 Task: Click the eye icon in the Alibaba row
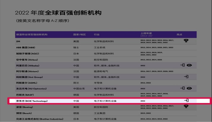pos(189,65)
